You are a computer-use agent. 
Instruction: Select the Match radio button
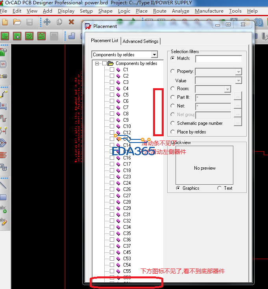pyautogui.click(x=173, y=58)
